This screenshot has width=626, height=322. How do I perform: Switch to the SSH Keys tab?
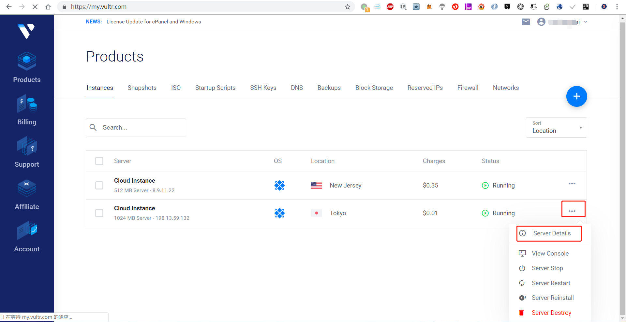point(263,88)
